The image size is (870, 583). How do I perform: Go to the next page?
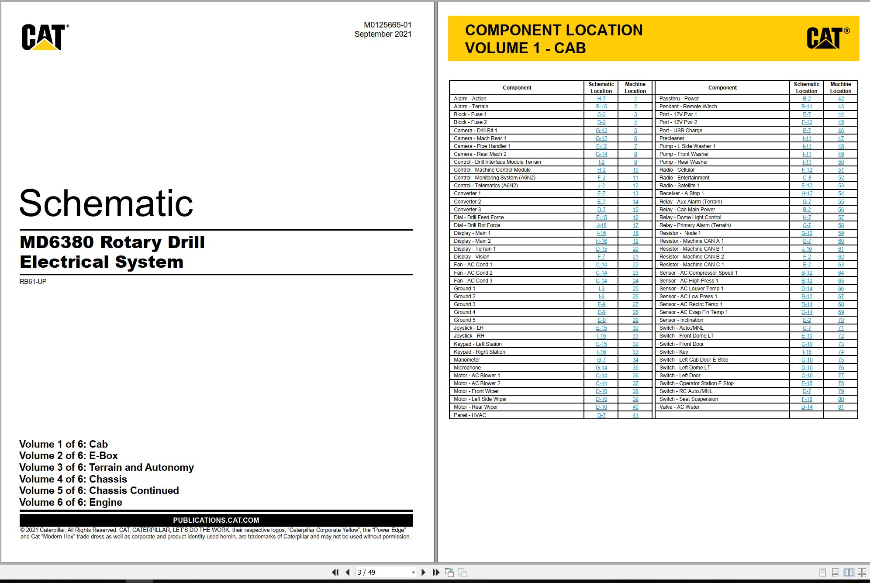point(423,572)
